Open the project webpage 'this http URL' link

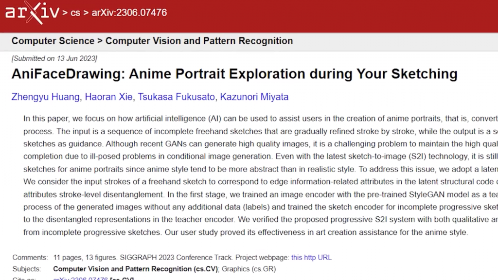pos(311,257)
